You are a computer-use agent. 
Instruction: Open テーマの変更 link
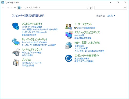coord(79,36)
